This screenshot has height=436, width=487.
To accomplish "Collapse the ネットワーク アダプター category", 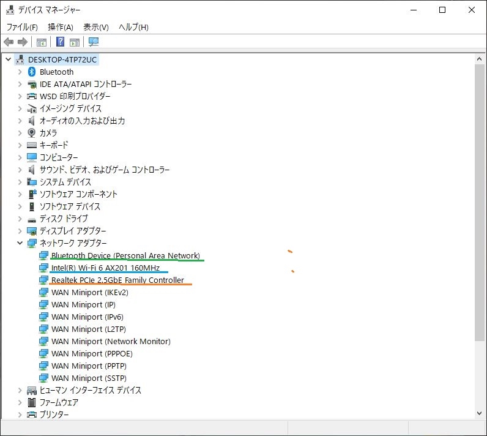I will (20, 243).
